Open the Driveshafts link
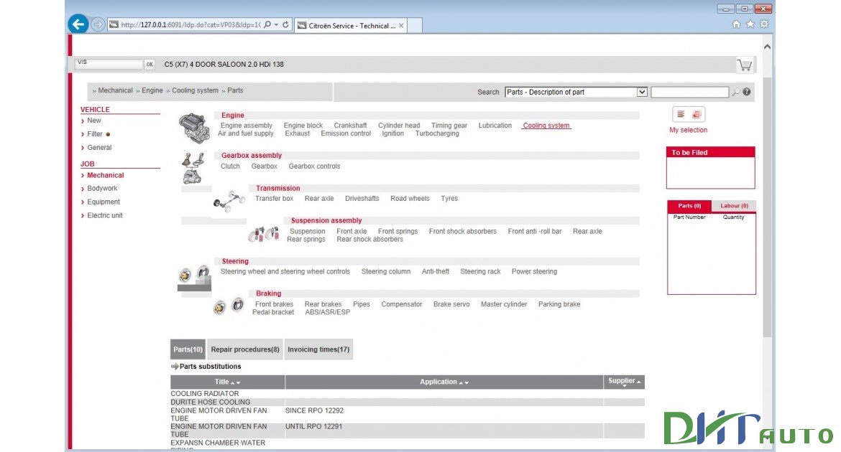The height and width of the screenshot is (452, 841). click(362, 198)
